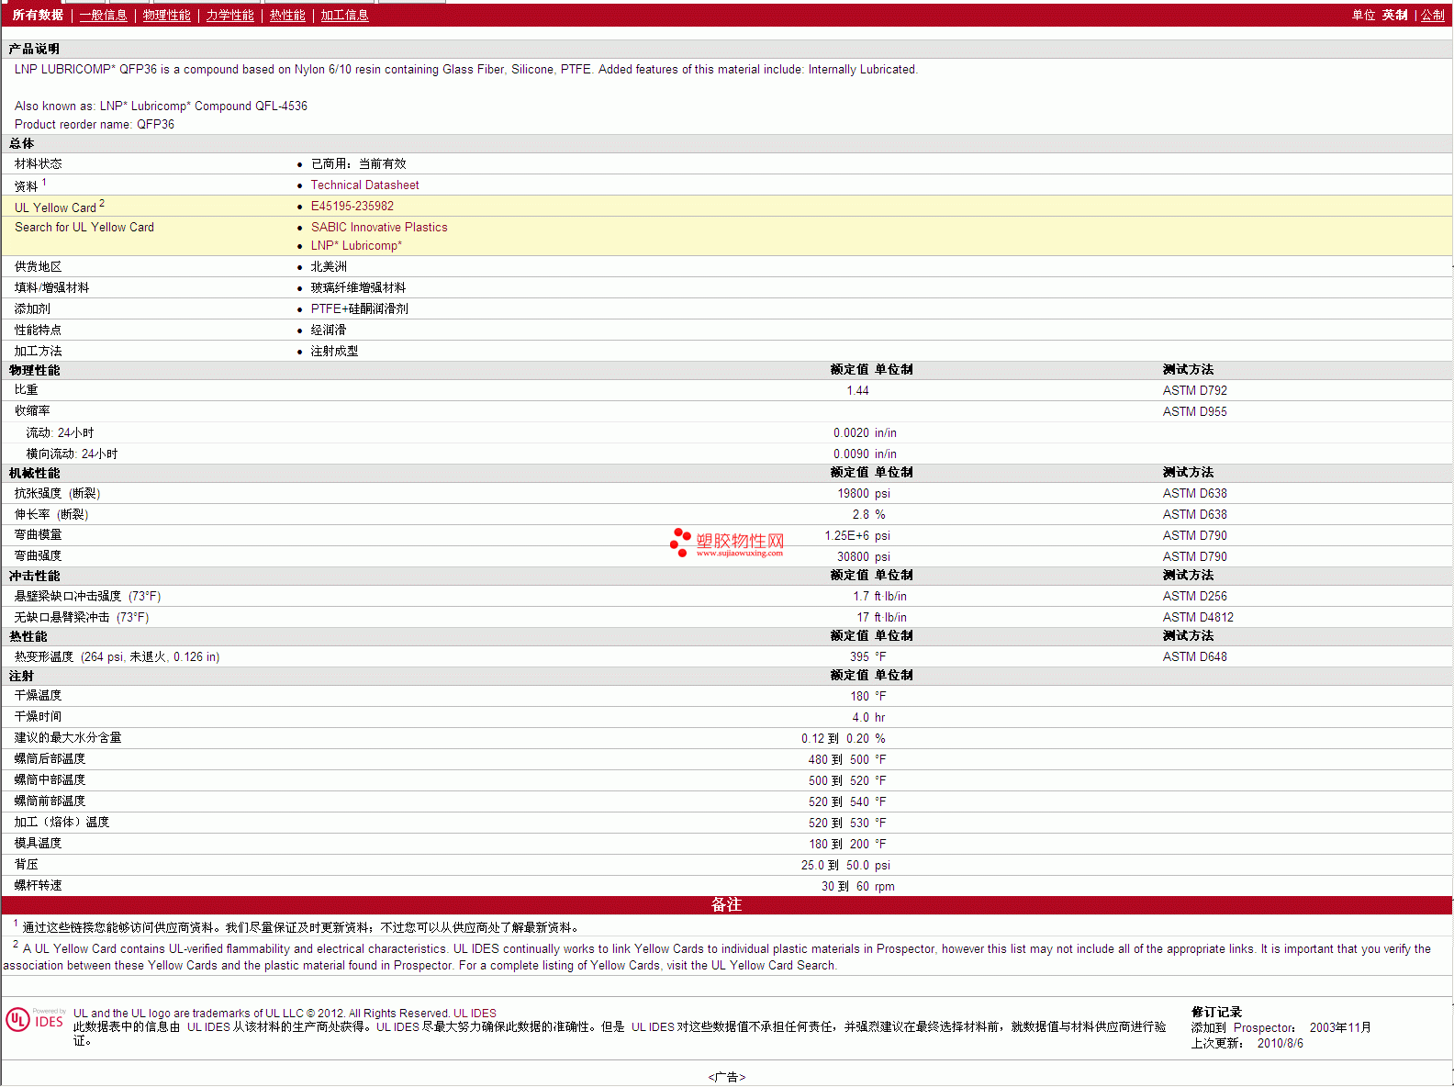Select 弯曲模量 value 1.25E+6
The image size is (1454, 1087).
pos(846,536)
